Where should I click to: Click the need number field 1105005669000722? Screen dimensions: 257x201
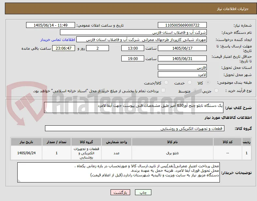click(x=182, y=25)
